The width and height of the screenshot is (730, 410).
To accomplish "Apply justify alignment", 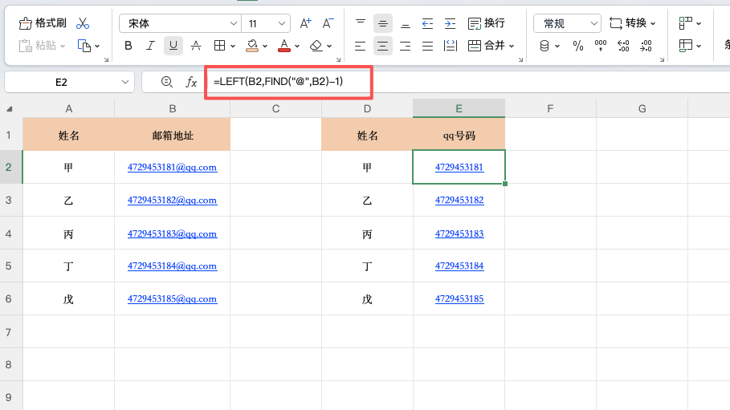I will [427, 46].
